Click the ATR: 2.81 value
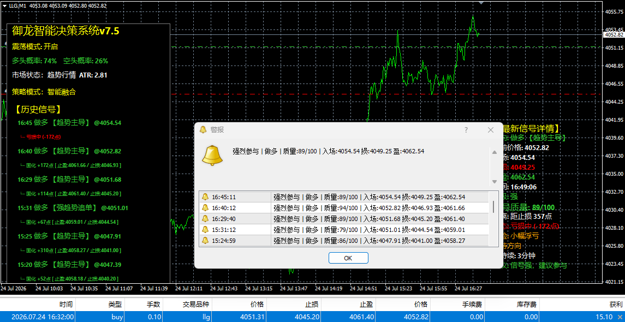The height and width of the screenshot is (322, 625). point(93,75)
